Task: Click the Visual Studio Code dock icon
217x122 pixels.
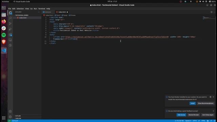Action: click(x=4, y=50)
